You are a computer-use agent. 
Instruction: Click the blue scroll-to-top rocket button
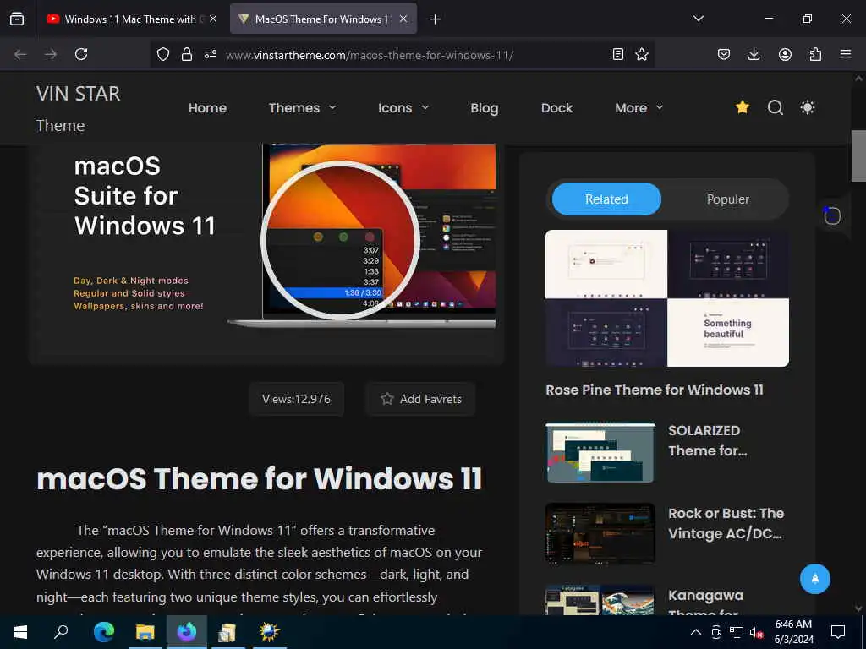coord(814,579)
